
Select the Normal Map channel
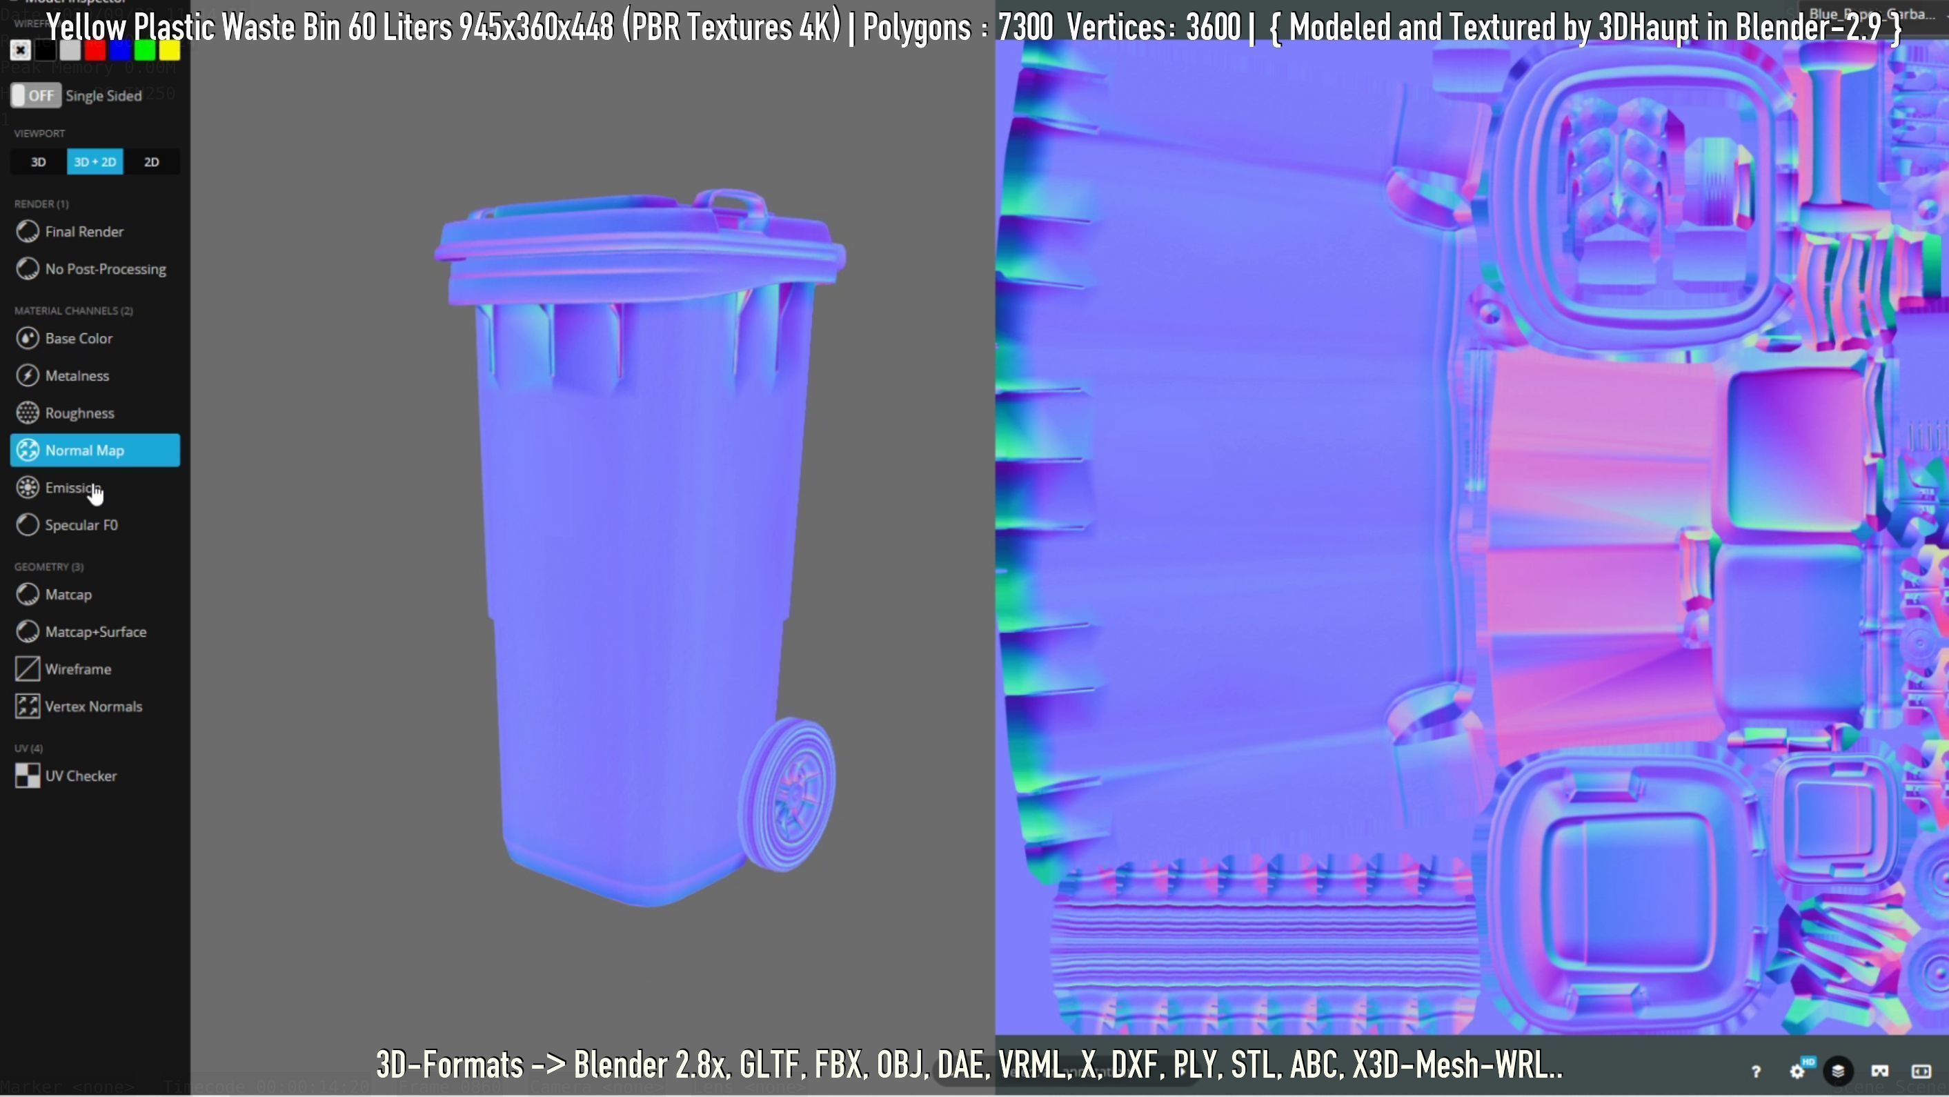pyautogui.click(x=95, y=451)
